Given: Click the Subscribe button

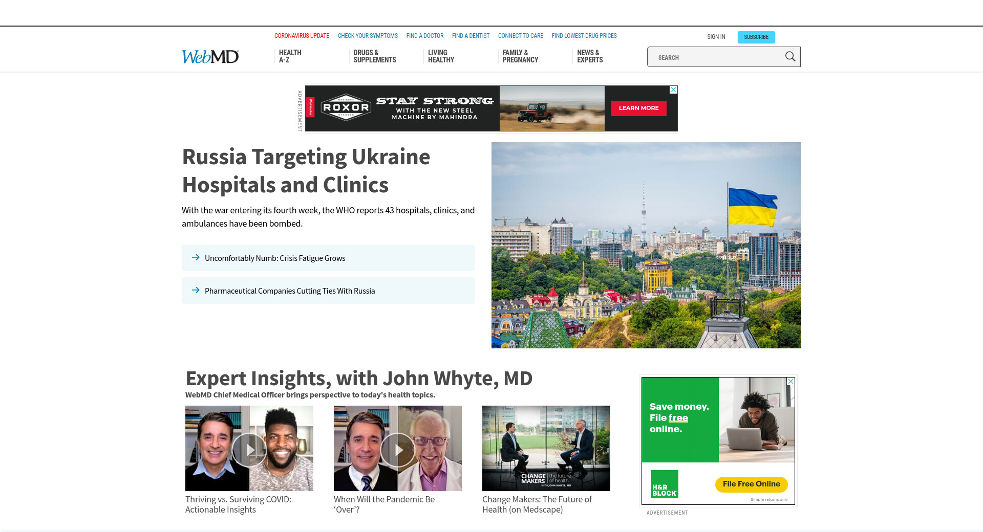Looking at the screenshot, I should point(756,37).
